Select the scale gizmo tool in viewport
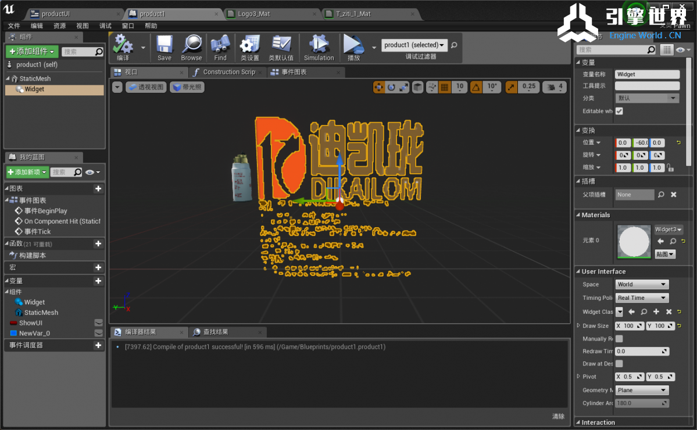The width and height of the screenshot is (697, 430). [403, 87]
